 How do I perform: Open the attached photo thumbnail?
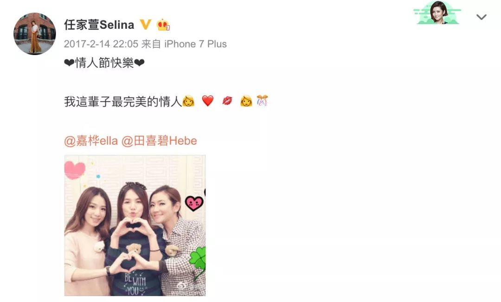tap(135, 225)
